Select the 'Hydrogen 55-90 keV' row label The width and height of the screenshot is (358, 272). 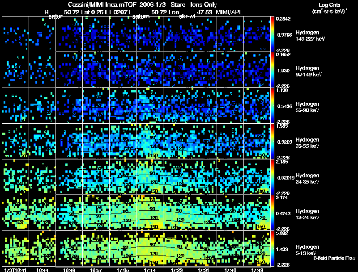click(x=307, y=107)
